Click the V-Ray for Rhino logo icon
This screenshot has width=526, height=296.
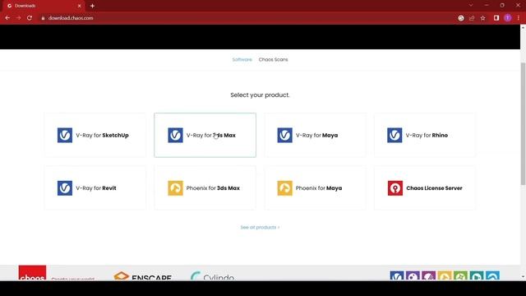pos(394,135)
